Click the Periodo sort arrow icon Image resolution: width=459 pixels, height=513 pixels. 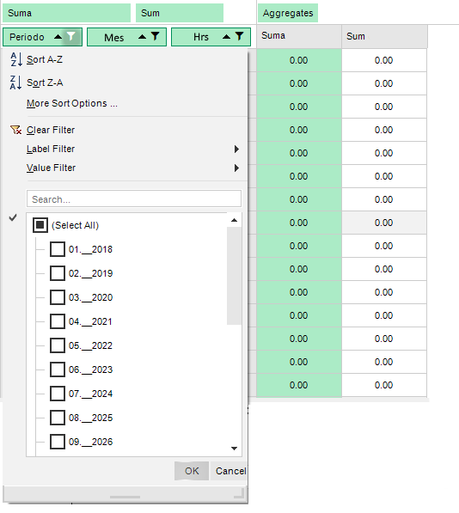click(x=58, y=37)
